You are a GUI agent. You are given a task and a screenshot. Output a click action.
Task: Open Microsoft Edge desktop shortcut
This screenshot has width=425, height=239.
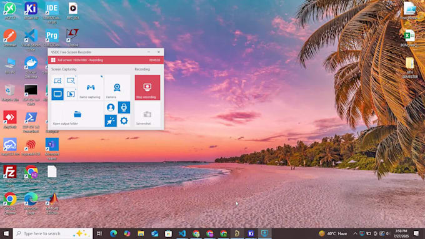[x=31, y=203]
